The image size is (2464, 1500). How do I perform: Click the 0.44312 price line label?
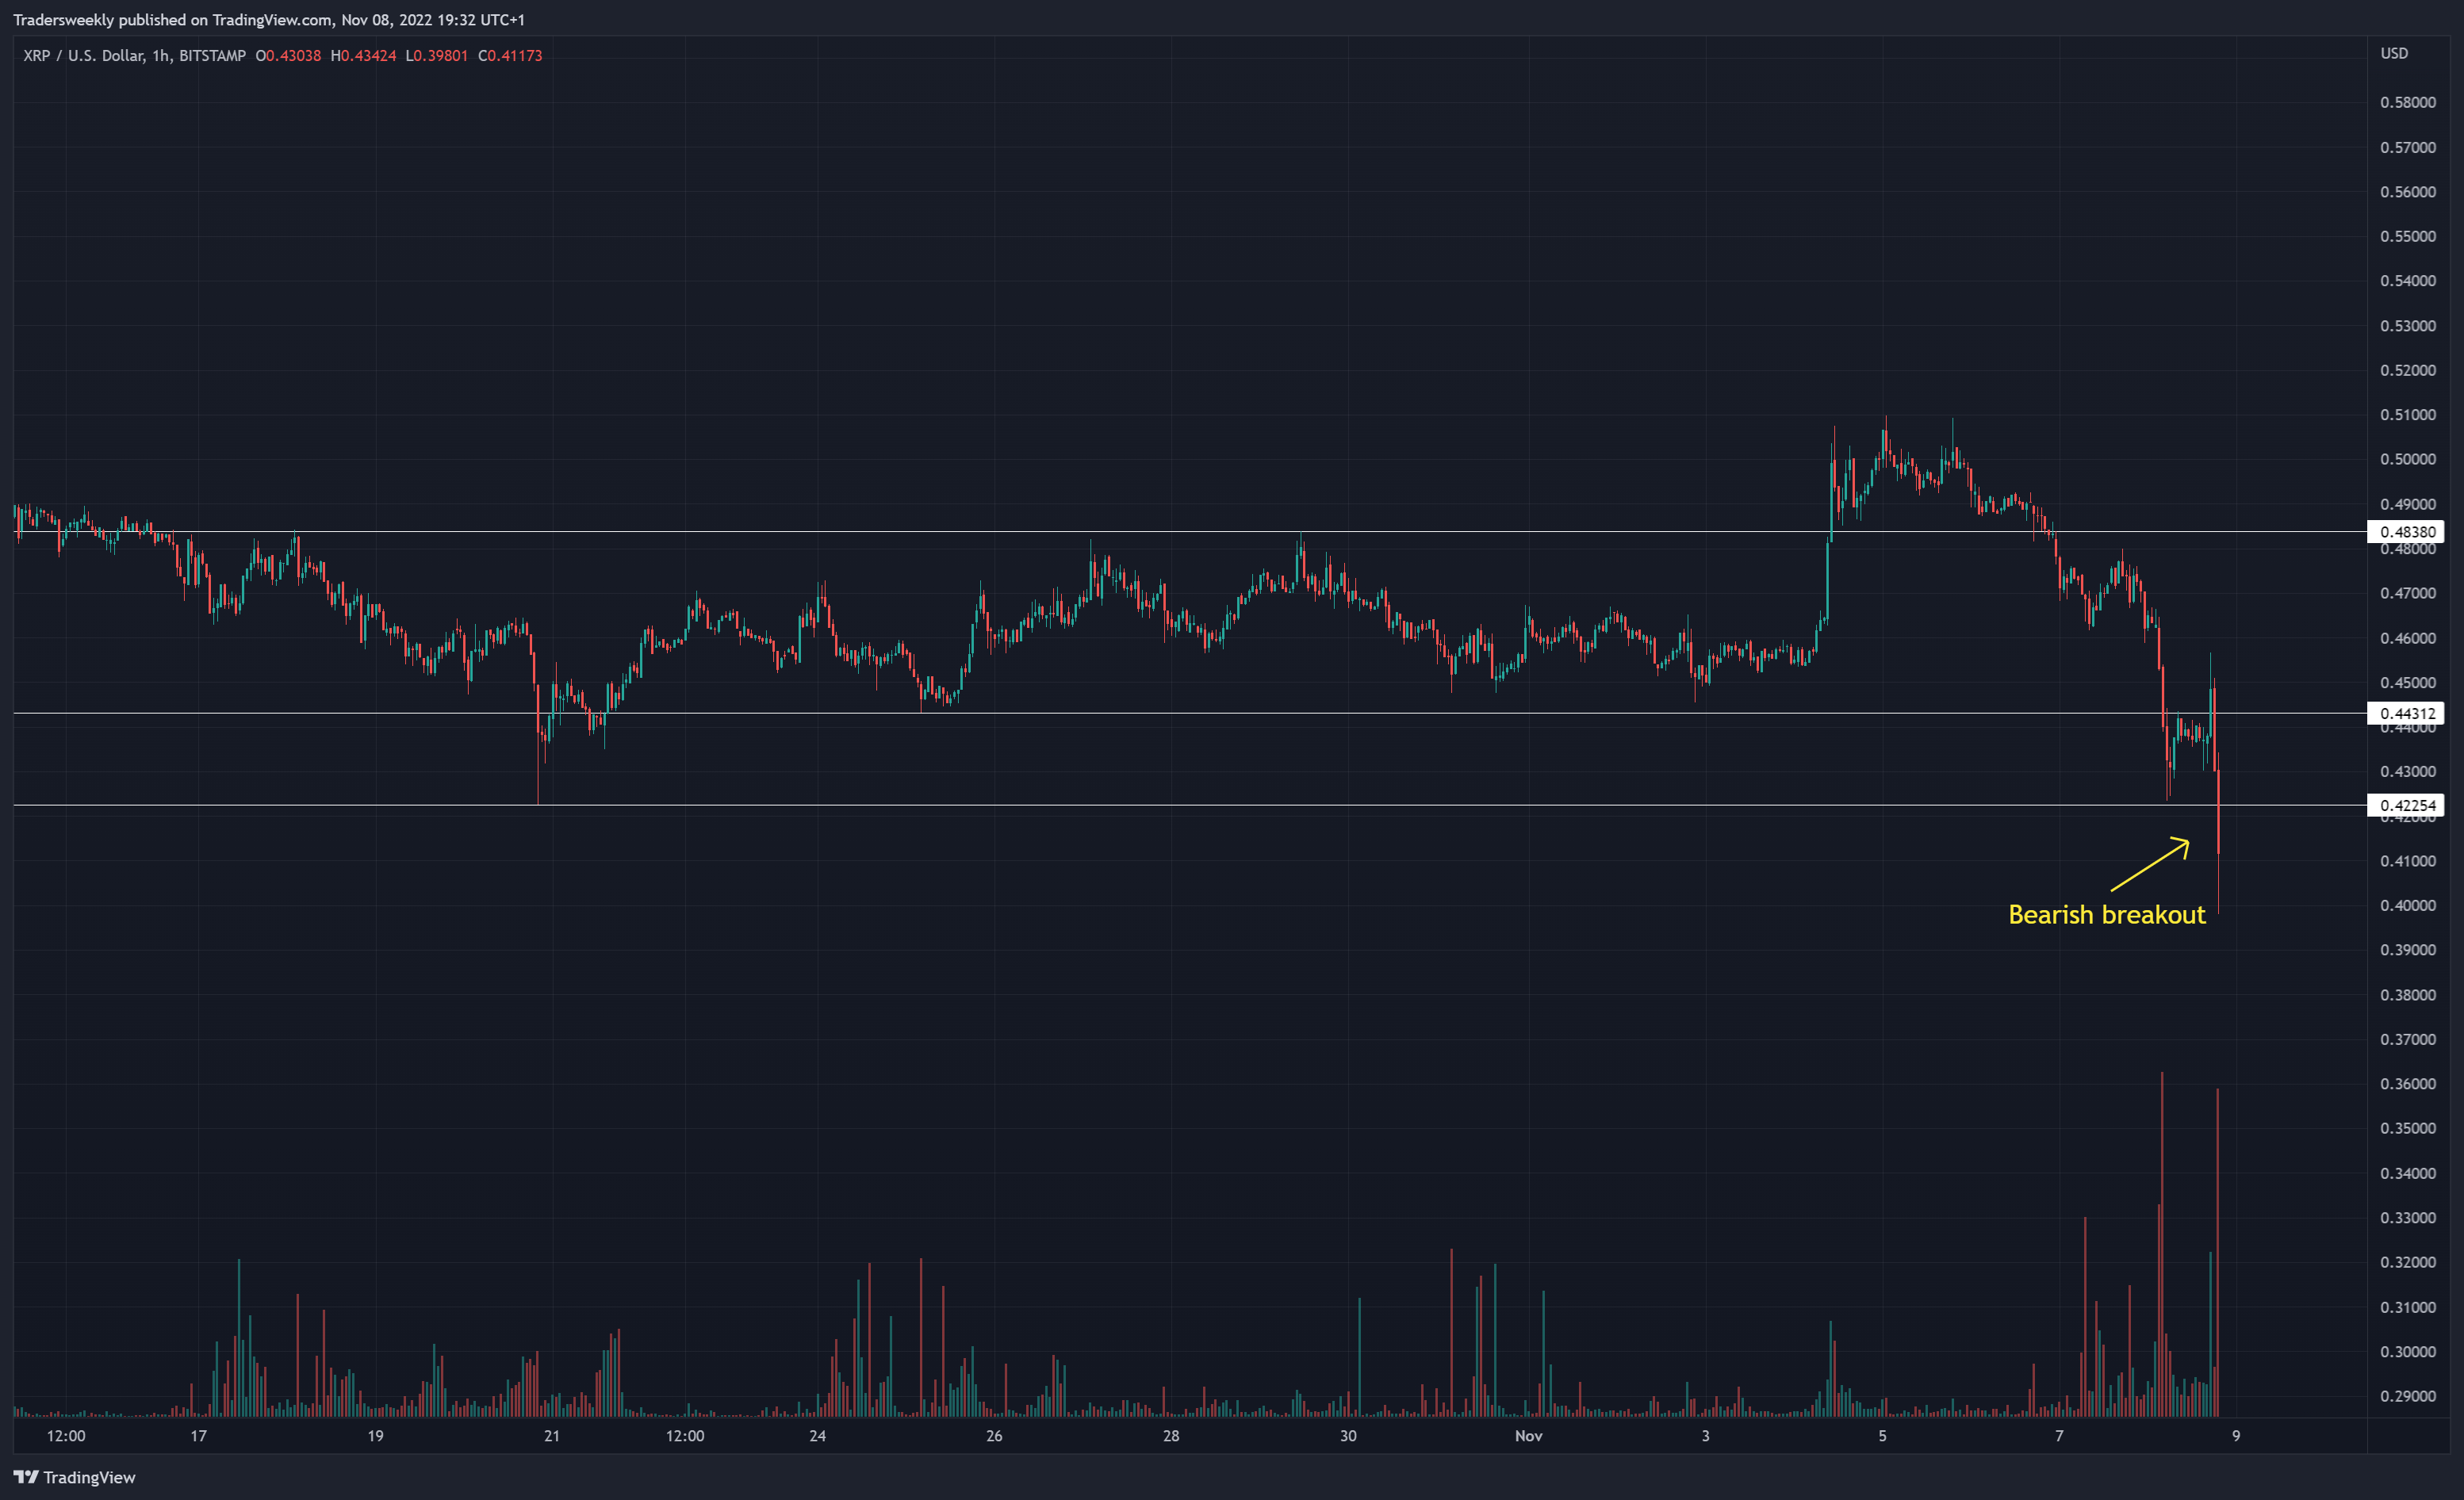[x=2405, y=713]
